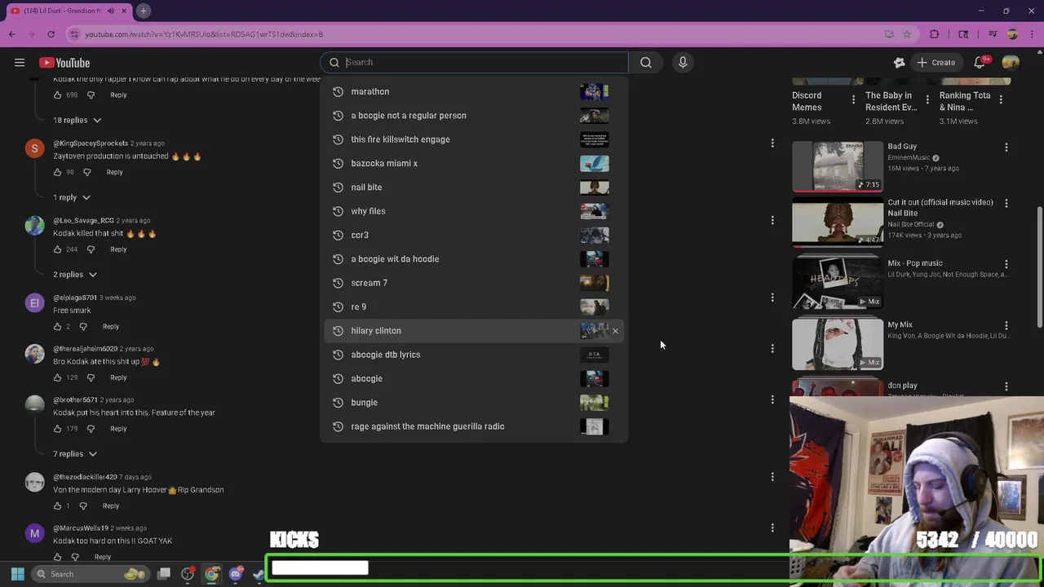Like the 'Bro Kodak ate this shit up' comment
The image size is (1044, 587).
click(x=57, y=377)
